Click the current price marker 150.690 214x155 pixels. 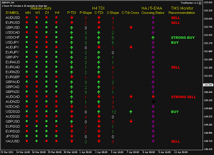(208, 85)
